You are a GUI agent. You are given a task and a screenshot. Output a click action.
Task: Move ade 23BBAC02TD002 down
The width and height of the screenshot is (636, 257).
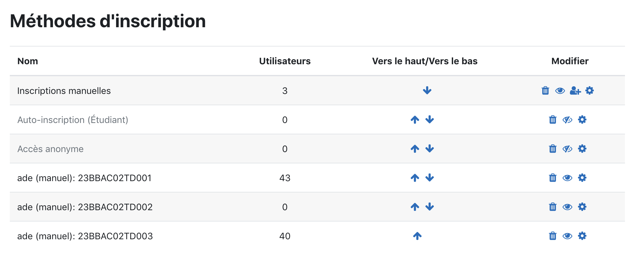(x=430, y=207)
